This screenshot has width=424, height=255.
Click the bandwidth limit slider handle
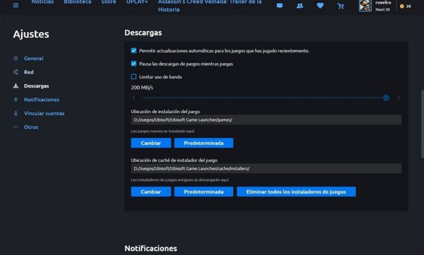coord(386,98)
